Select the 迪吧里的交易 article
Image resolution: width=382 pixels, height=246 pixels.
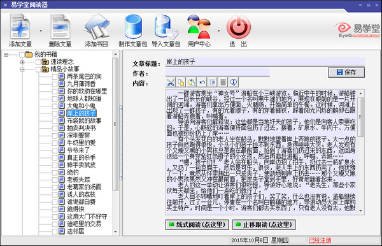(x=84, y=224)
